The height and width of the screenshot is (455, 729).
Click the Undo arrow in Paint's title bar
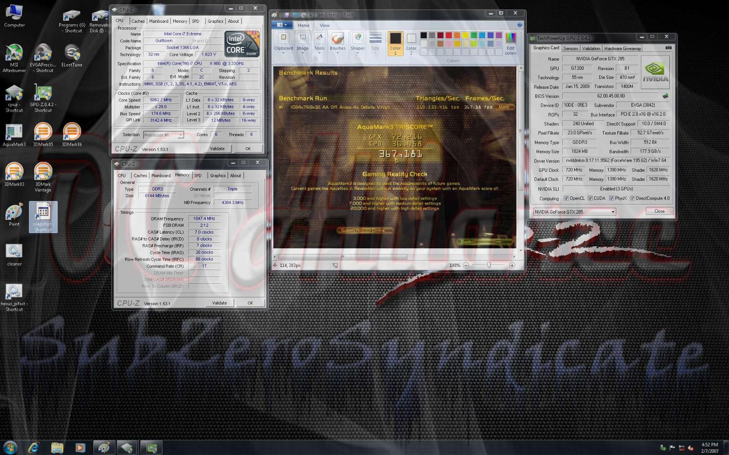[x=295, y=15]
